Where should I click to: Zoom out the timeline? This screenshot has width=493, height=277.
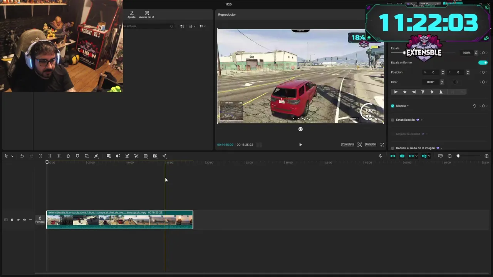coord(449,156)
